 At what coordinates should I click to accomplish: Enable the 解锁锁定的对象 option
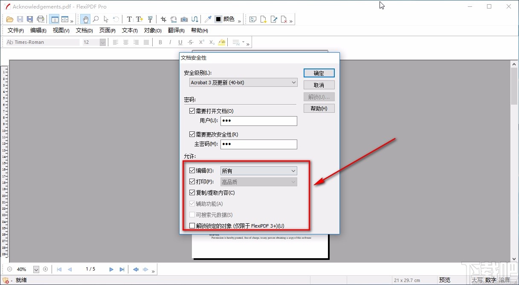pyautogui.click(x=192, y=225)
